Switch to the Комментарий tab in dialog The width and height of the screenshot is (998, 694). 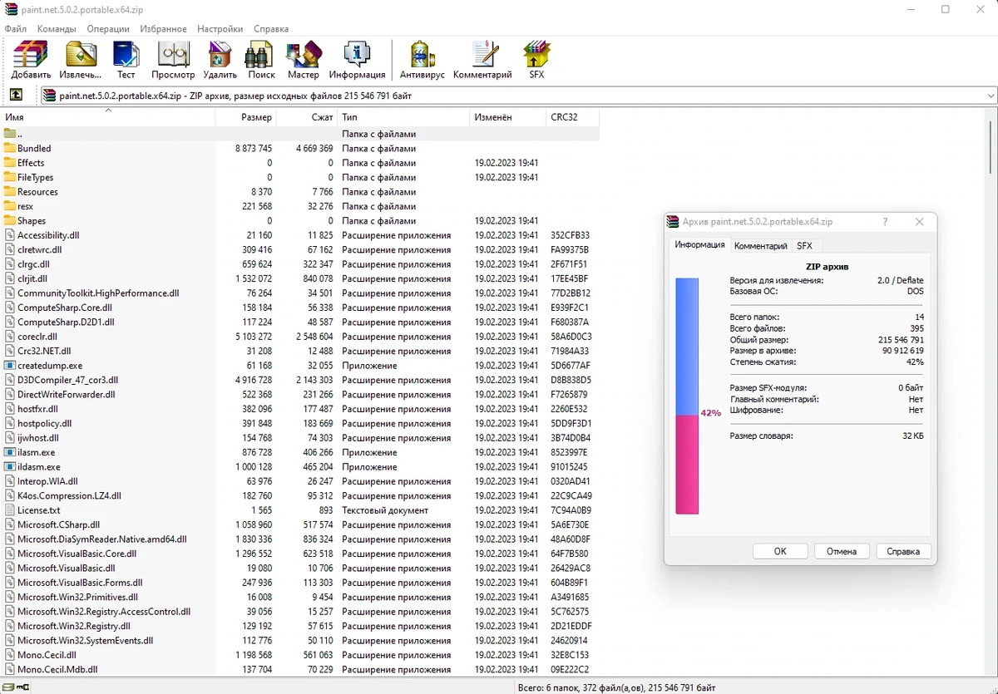point(760,246)
